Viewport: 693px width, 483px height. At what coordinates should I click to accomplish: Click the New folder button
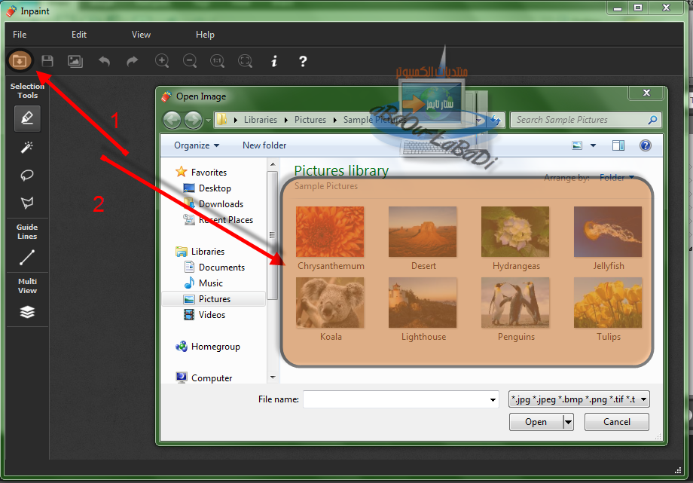coord(264,145)
